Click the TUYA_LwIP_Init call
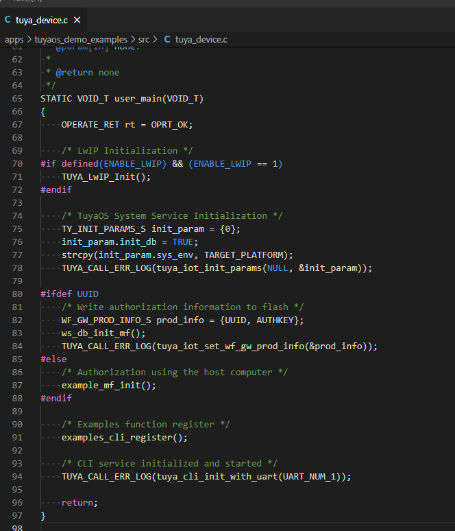Screen dimensions: 455x531 (98, 177)
